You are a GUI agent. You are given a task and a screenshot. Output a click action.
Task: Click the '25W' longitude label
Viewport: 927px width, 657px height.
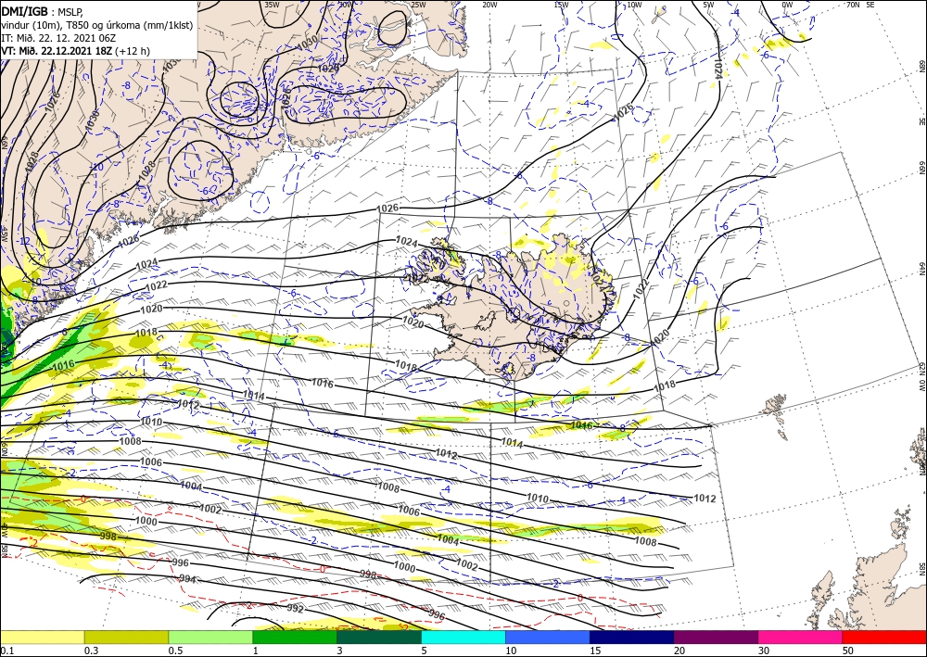[x=418, y=5]
